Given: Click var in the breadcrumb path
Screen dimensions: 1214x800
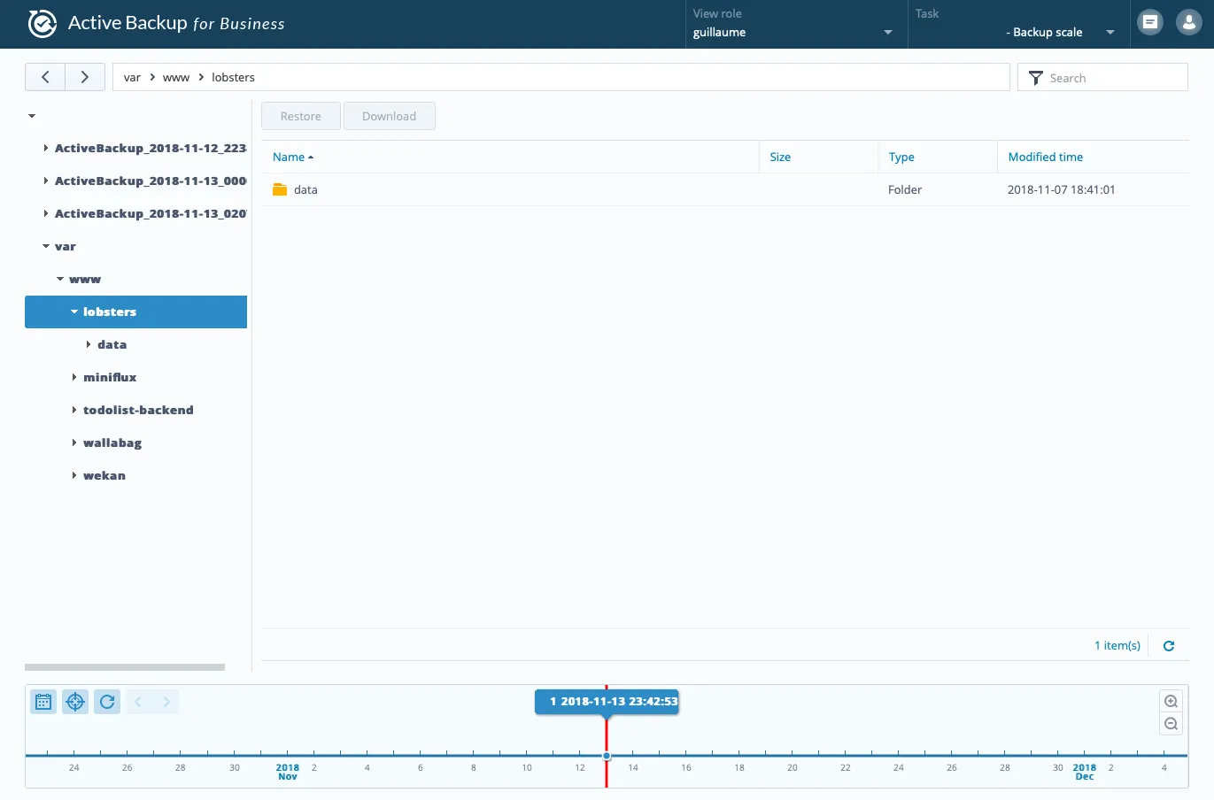Looking at the screenshot, I should click(x=132, y=78).
